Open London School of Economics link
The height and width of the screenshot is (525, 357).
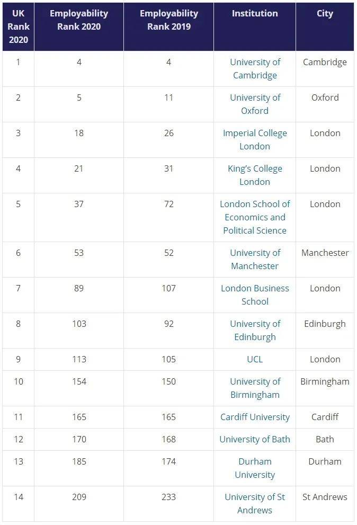coord(255,217)
